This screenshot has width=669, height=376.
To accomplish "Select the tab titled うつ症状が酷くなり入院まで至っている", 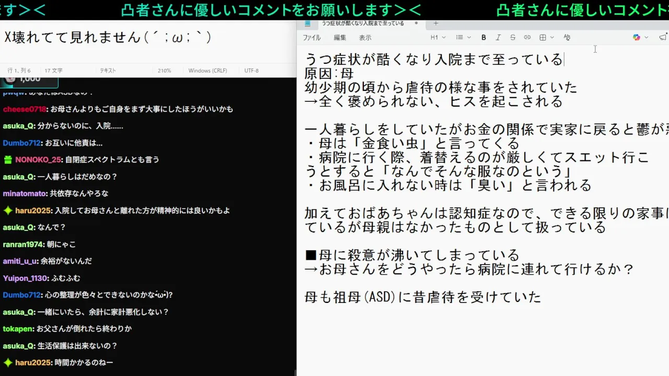I will click(x=363, y=23).
